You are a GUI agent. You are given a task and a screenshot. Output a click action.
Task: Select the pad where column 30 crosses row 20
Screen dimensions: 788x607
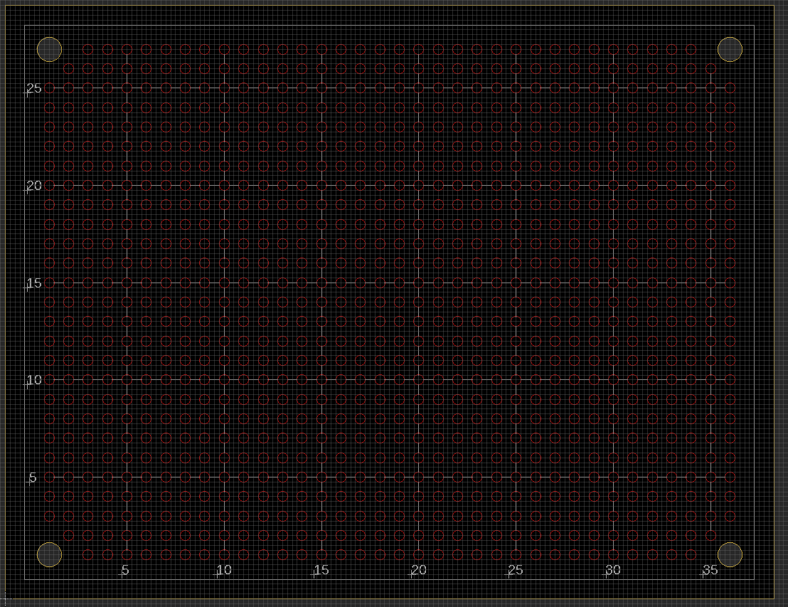click(x=613, y=186)
